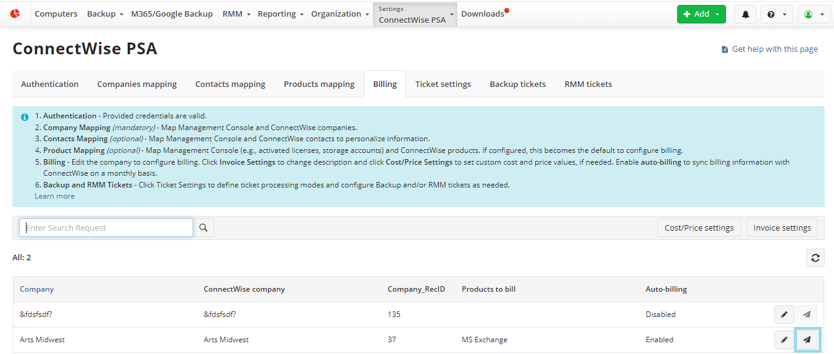The height and width of the screenshot is (354, 834).
Task: Send invoice for Arts Midwest row
Action: point(807,340)
